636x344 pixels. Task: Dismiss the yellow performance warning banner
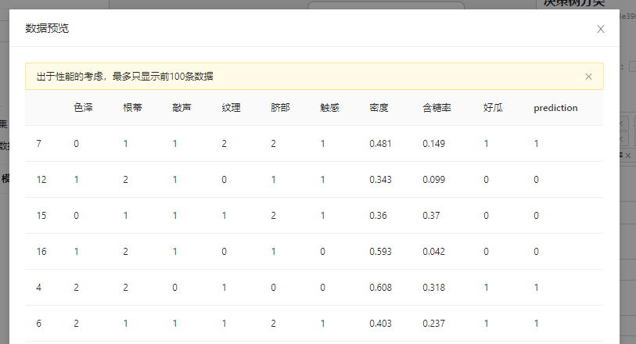pos(588,77)
